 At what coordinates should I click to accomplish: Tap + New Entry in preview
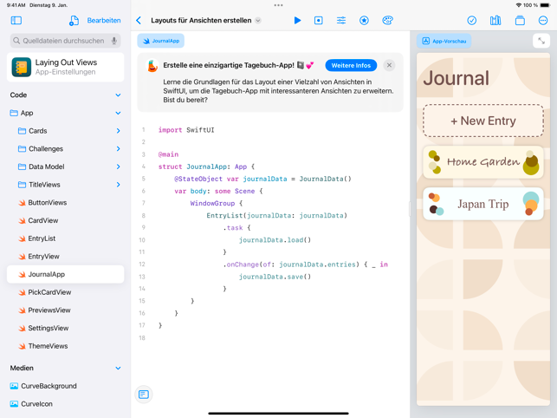click(x=483, y=121)
